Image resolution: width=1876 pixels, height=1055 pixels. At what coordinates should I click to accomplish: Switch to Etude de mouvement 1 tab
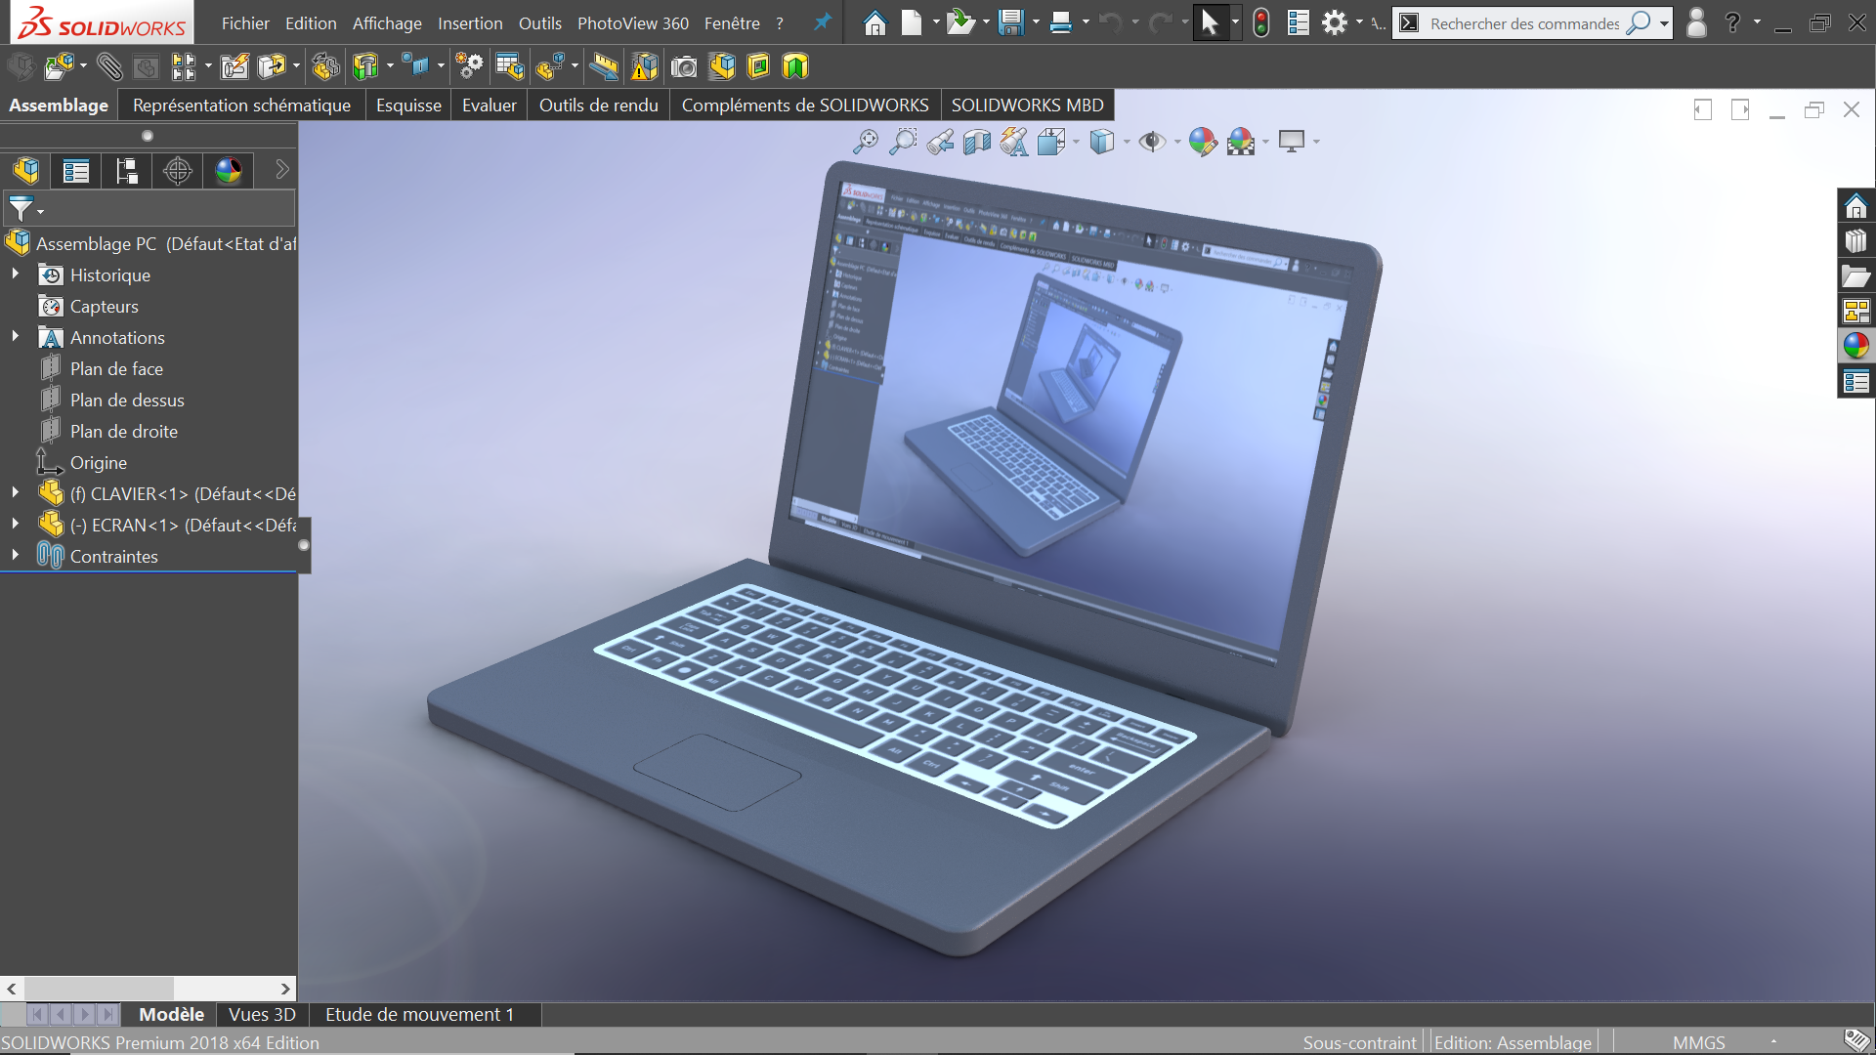(x=420, y=1014)
